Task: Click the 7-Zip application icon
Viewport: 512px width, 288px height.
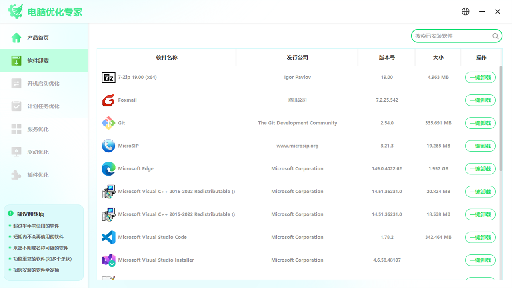Action: pyautogui.click(x=108, y=78)
